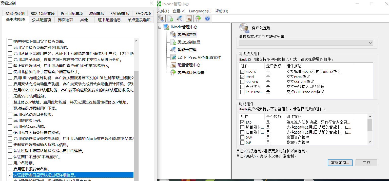Enable 启用MACsec功能 option
The width and height of the screenshot is (389, 181).
[10, 126]
